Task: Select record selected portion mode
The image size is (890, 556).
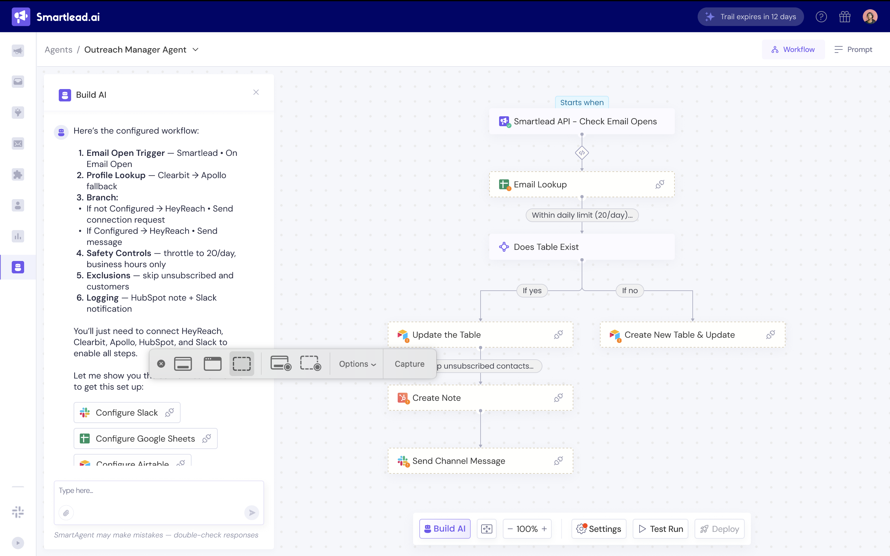Action: (x=311, y=363)
